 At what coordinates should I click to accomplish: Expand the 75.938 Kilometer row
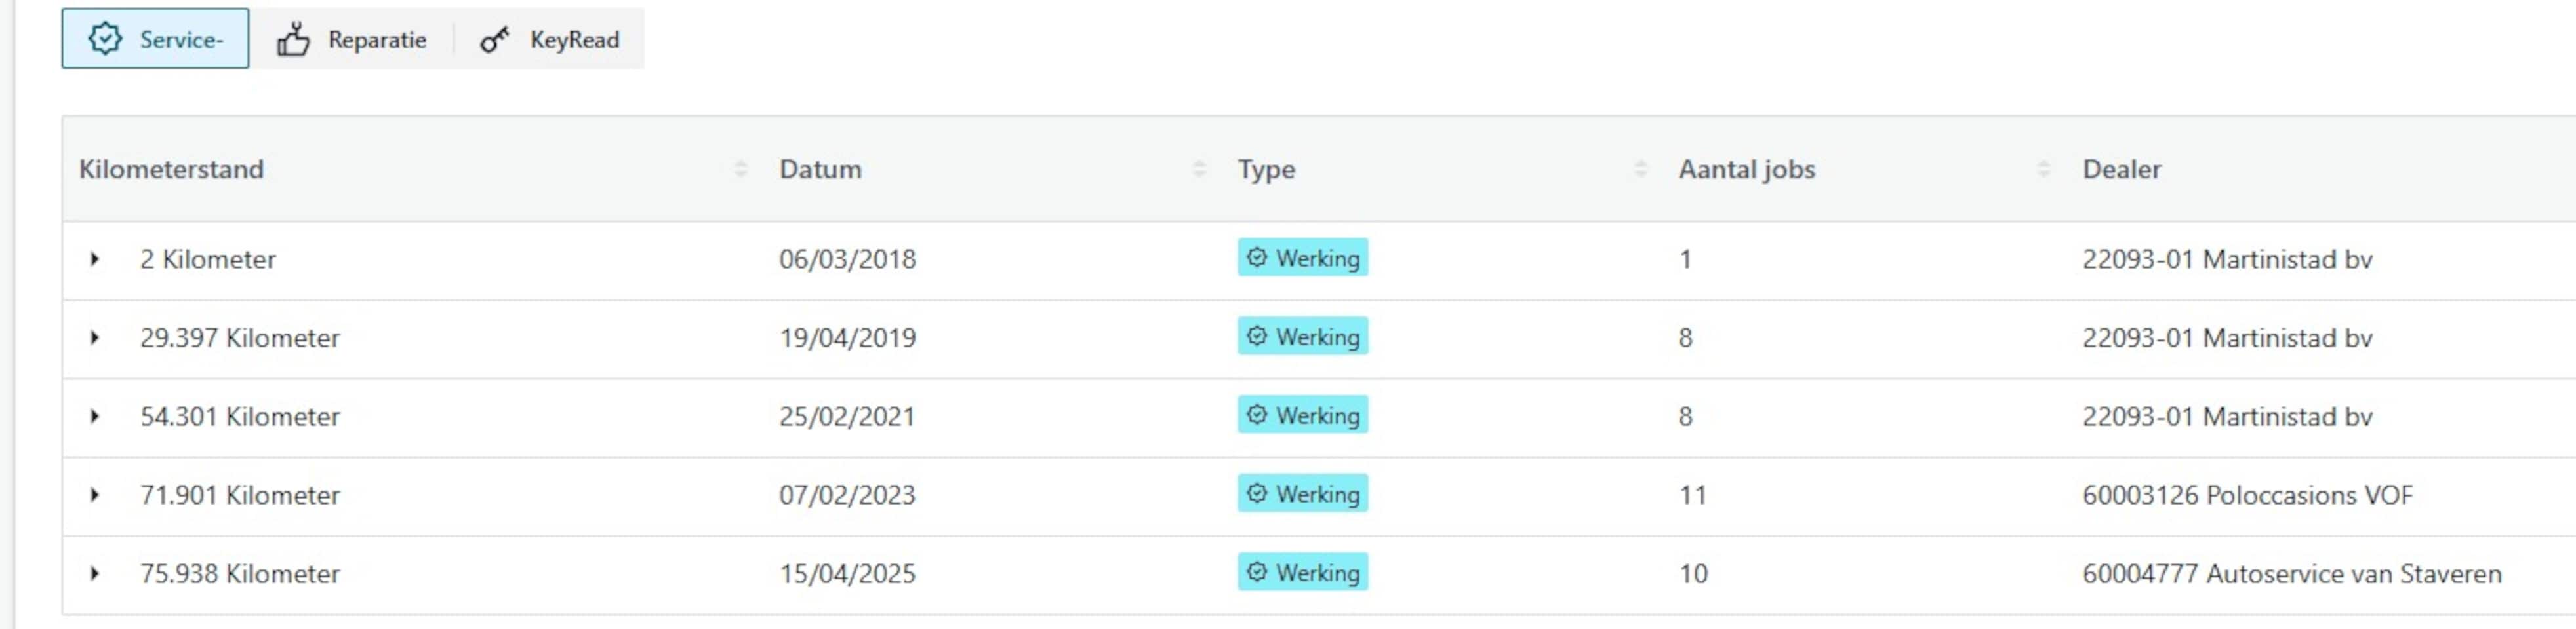point(94,574)
